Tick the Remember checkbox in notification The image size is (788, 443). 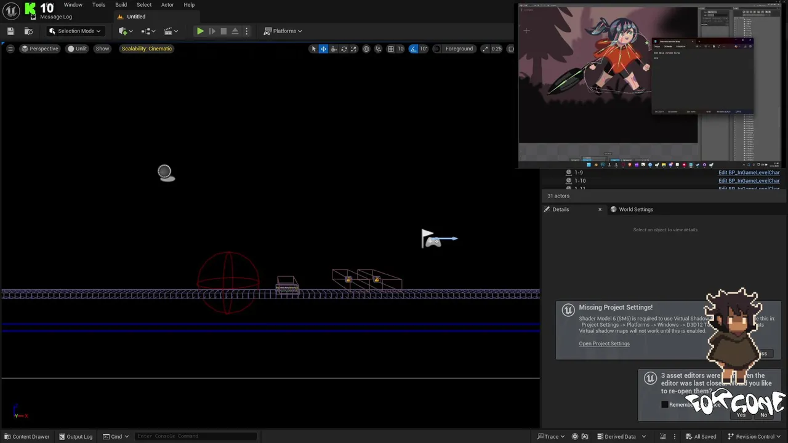664,404
